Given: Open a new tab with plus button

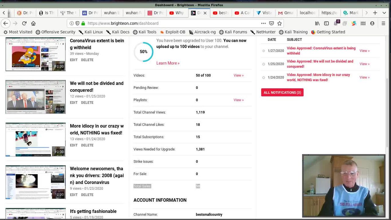Looking at the screenshot, I should pos(375,13).
